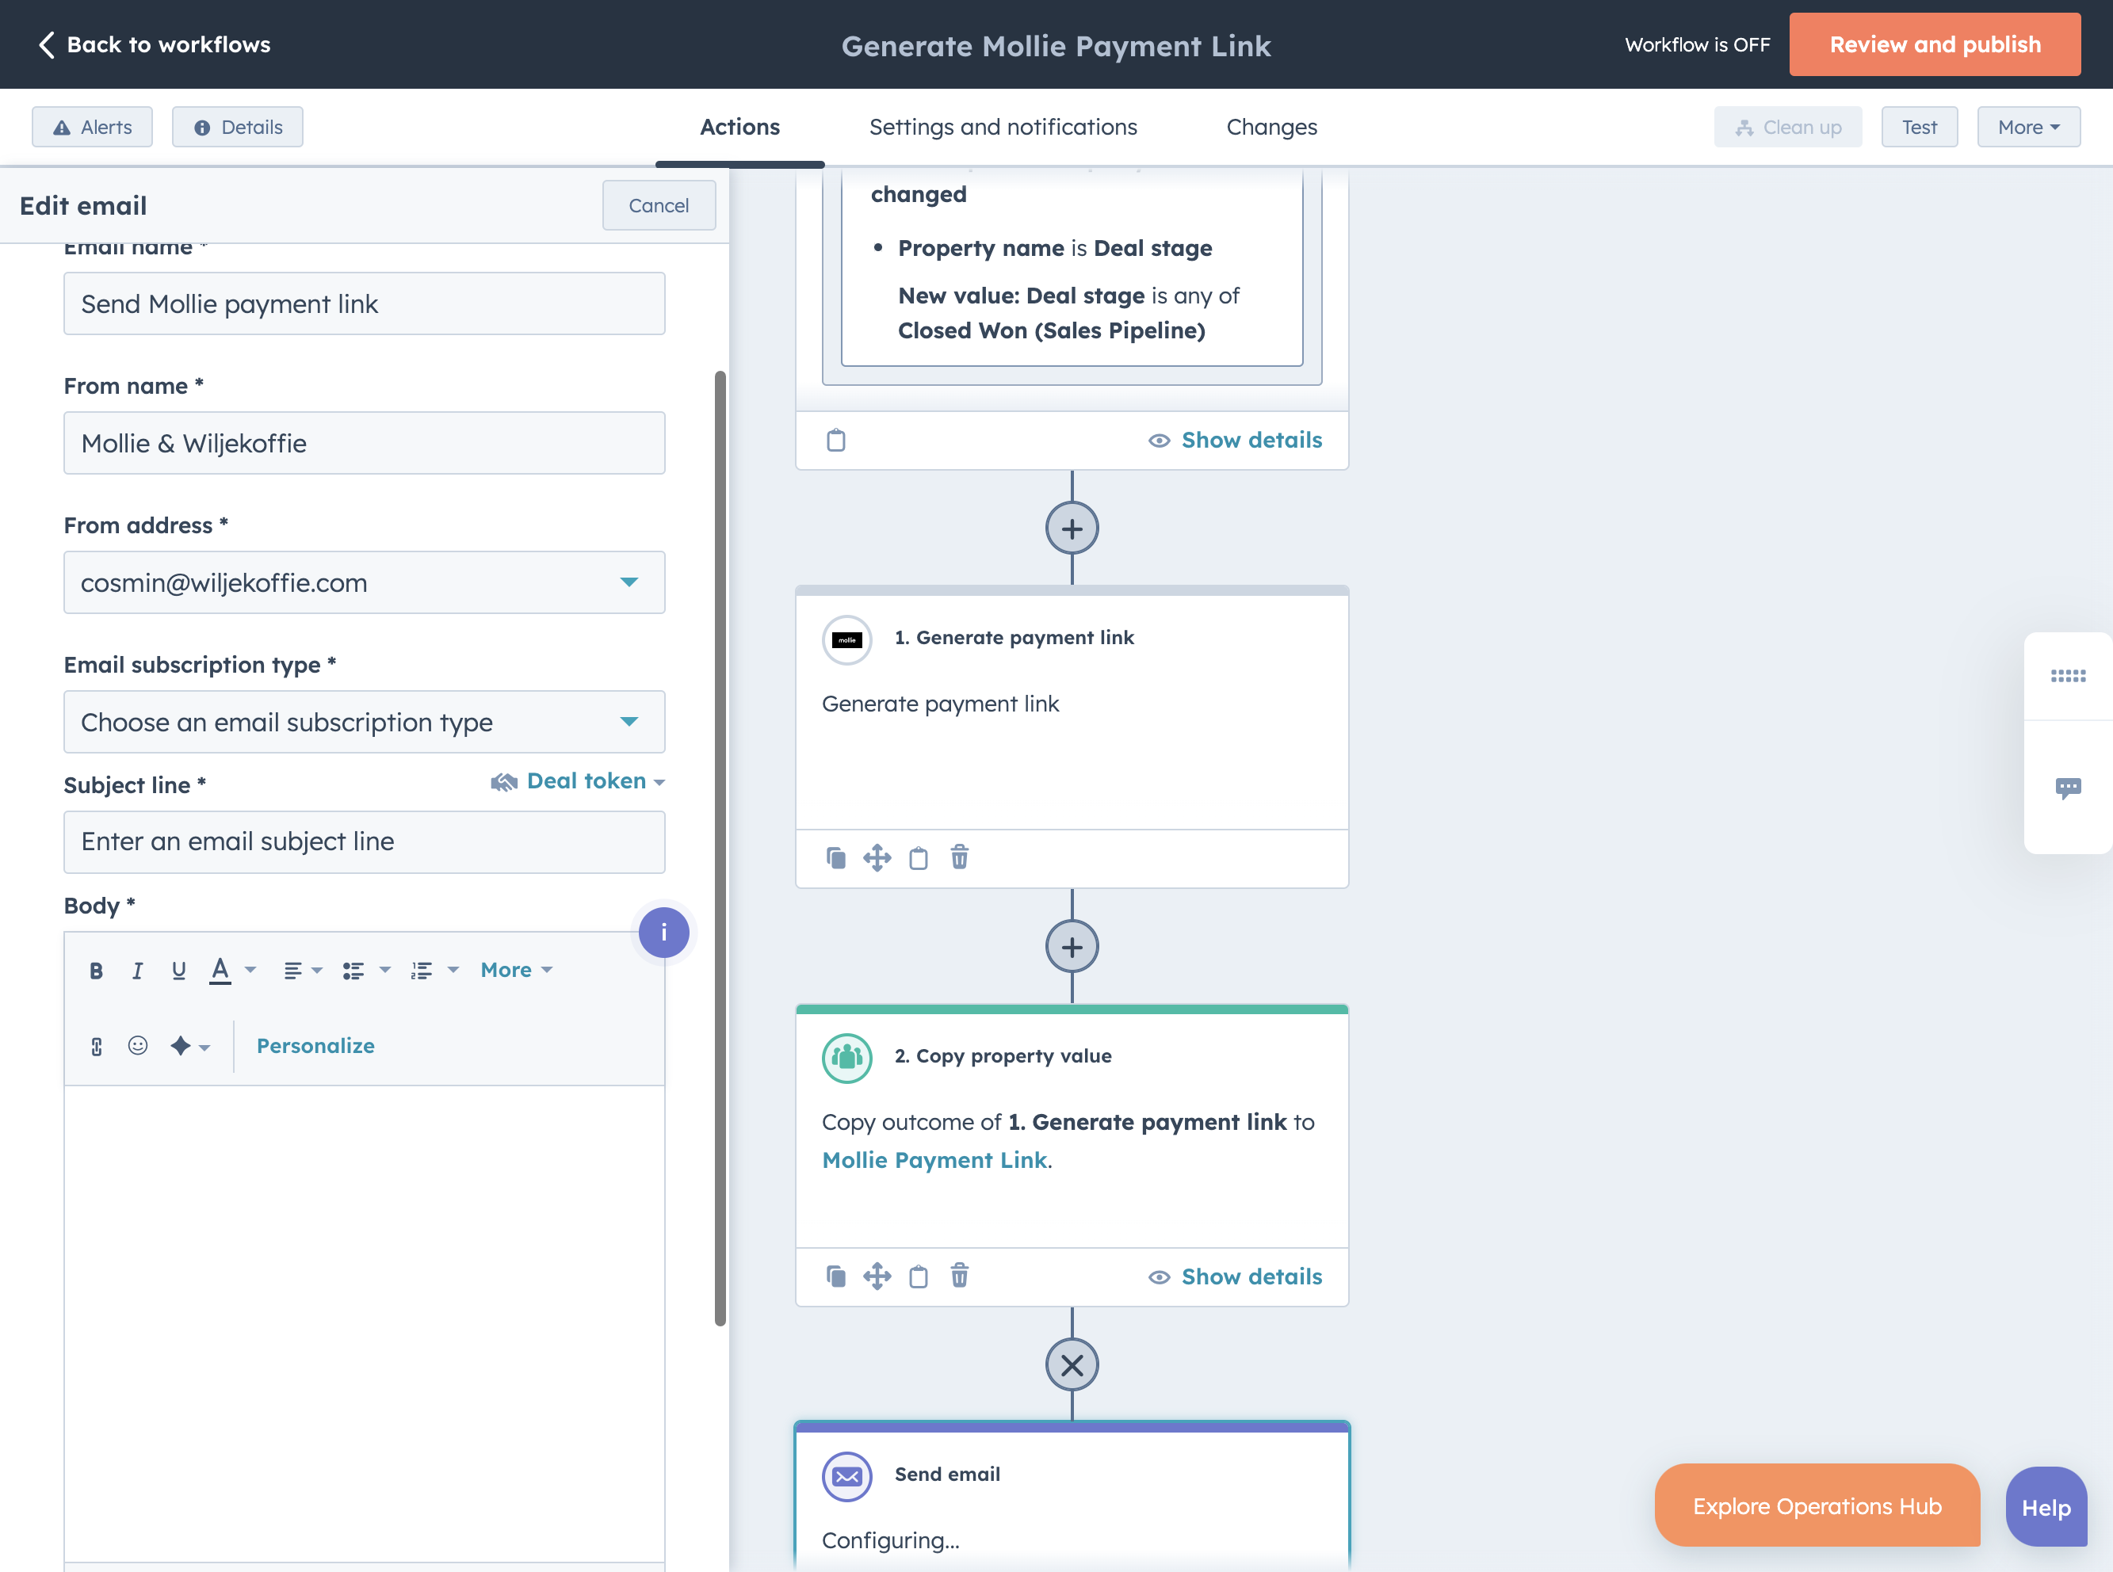
Task: Delete the Copy property value action
Action: [x=960, y=1277]
